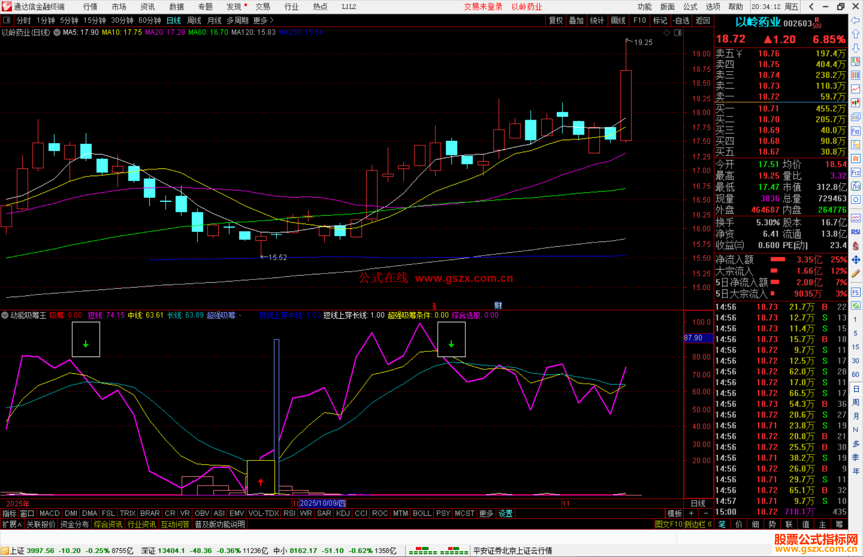Click the formula f(x) sidebar icon

(855, 186)
